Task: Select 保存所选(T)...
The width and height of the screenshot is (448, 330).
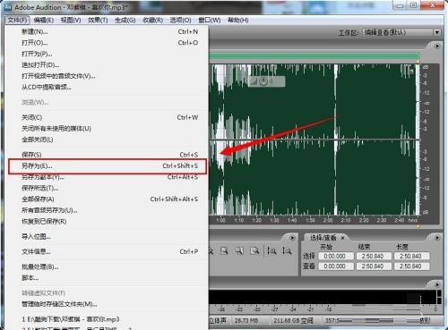Action: click(x=108, y=188)
